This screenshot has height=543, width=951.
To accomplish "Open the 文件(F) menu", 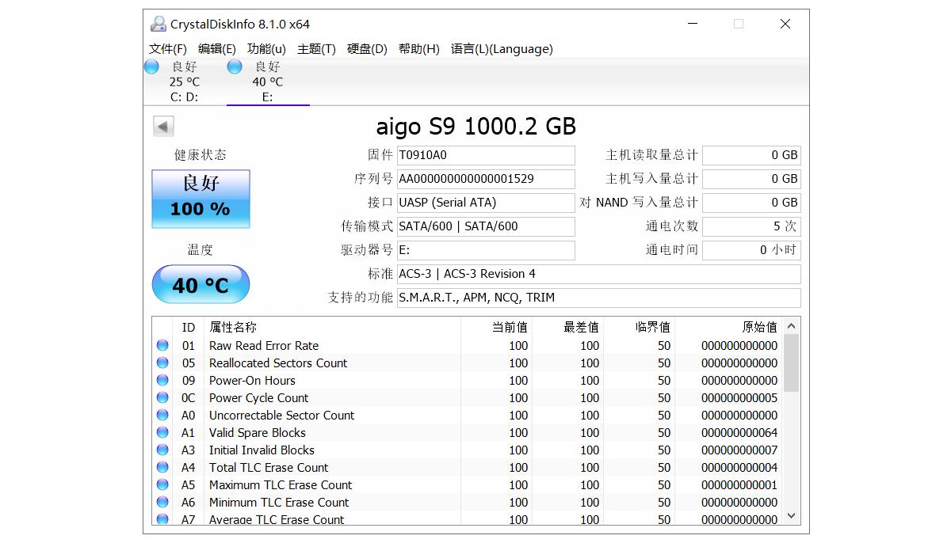I will [167, 48].
